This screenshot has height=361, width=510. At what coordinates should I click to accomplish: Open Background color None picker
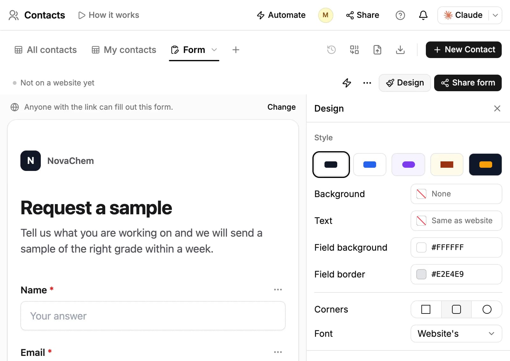[x=456, y=194]
